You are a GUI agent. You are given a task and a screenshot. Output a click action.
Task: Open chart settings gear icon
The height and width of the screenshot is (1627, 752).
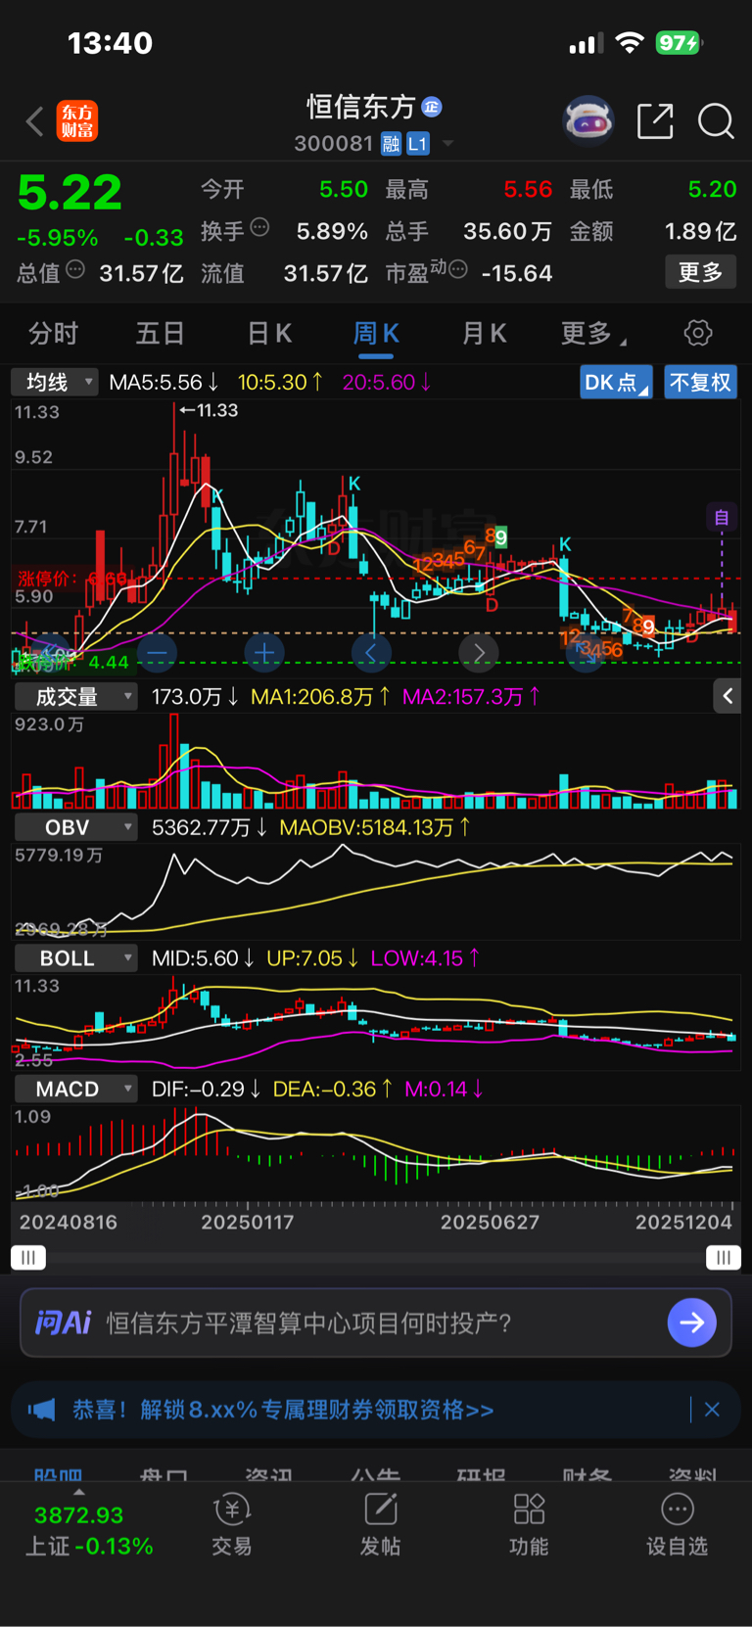click(x=698, y=333)
